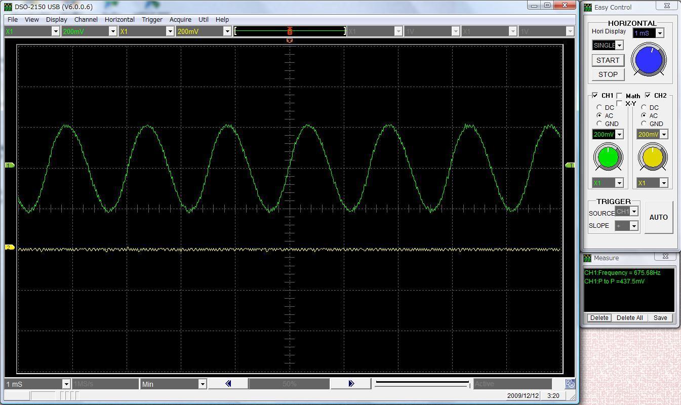681x405 pixels.
Task: Enable the X-Y display checkbox
Action: pyautogui.click(x=620, y=103)
